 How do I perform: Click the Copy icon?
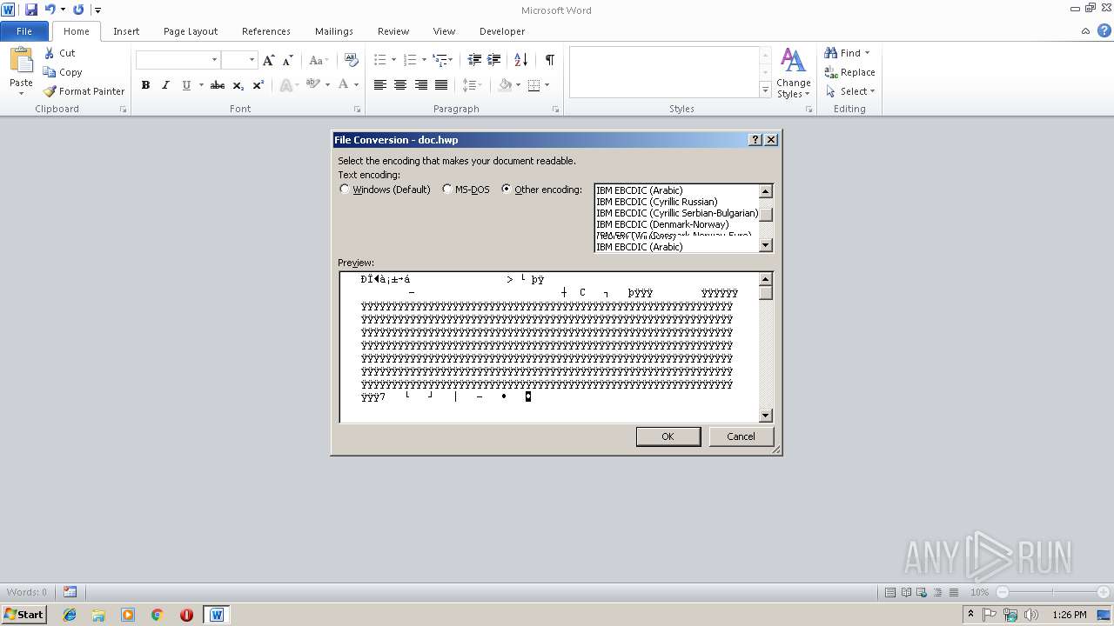pos(50,72)
